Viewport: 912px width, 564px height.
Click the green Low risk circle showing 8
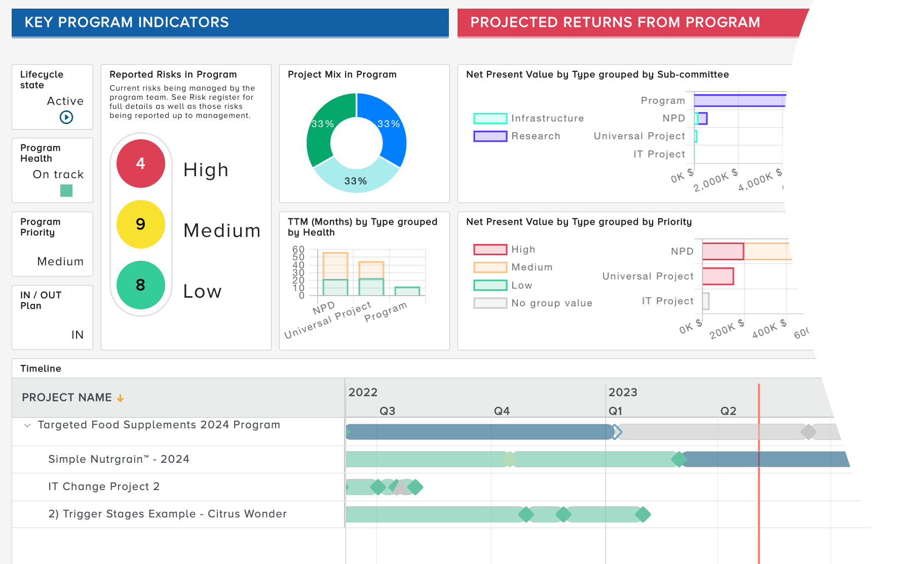pyautogui.click(x=140, y=285)
